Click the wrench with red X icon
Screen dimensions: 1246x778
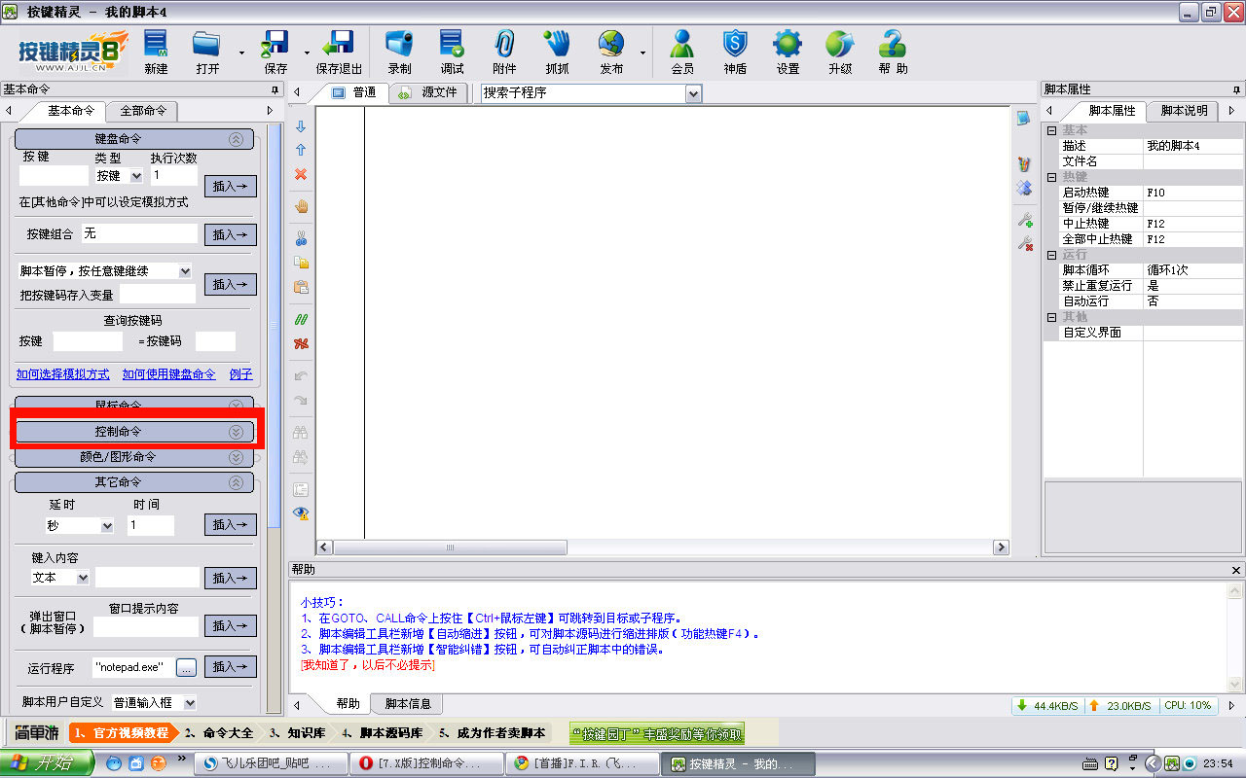click(x=1024, y=244)
